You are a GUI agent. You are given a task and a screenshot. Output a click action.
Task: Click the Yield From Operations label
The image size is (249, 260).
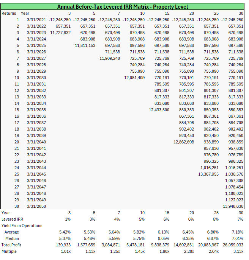click(22, 226)
